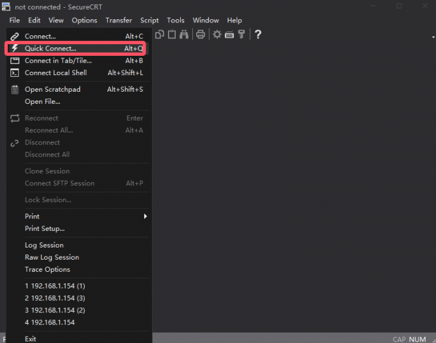Screen dimensions: 436x343
Task: Open recent session 2 192.168.1.154 (3)
Action: click(x=78, y=298)
